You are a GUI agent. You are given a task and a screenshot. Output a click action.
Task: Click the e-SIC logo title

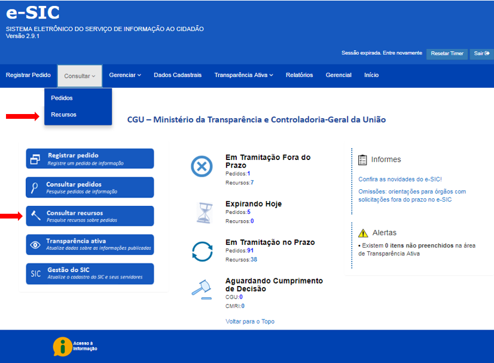33,13
